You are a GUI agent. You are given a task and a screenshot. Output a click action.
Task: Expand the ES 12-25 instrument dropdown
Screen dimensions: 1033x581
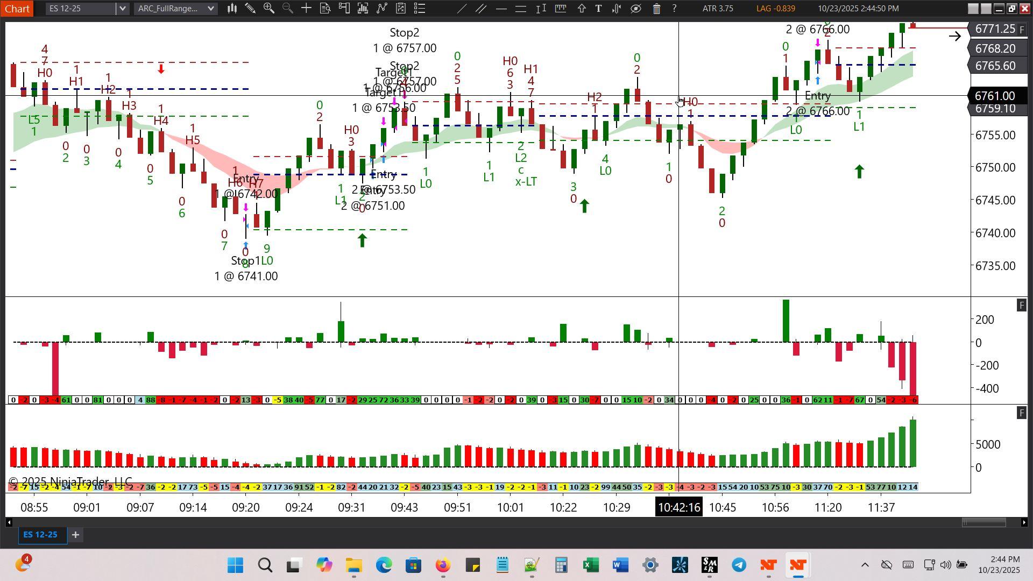pyautogui.click(x=123, y=9)
